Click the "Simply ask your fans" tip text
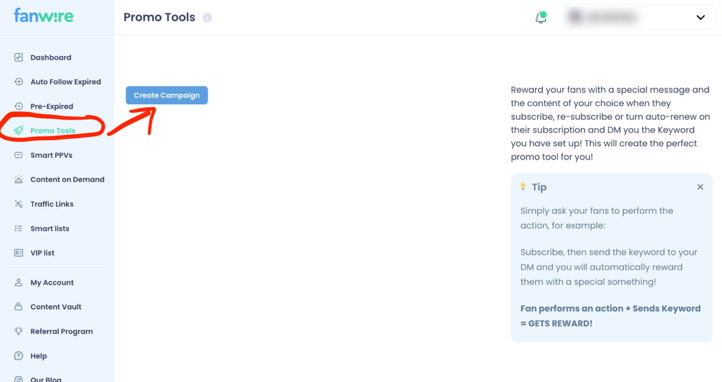This screenshot has height=382, width=722. [x=597, y=218]
